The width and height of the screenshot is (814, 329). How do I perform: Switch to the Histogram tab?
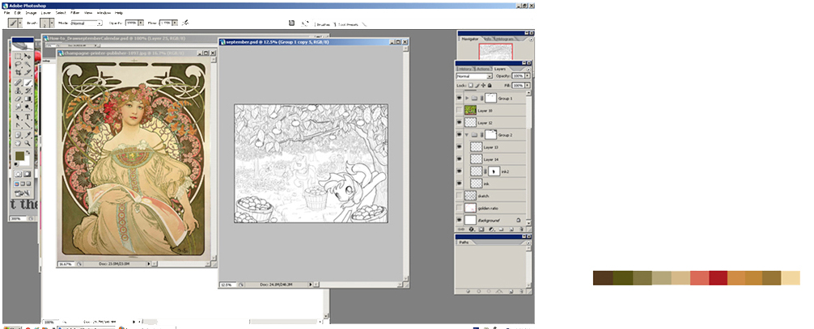pos(504,39)
